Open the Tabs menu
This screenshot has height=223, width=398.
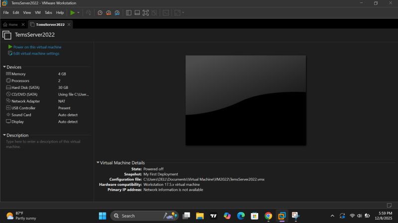coord(48,13)
